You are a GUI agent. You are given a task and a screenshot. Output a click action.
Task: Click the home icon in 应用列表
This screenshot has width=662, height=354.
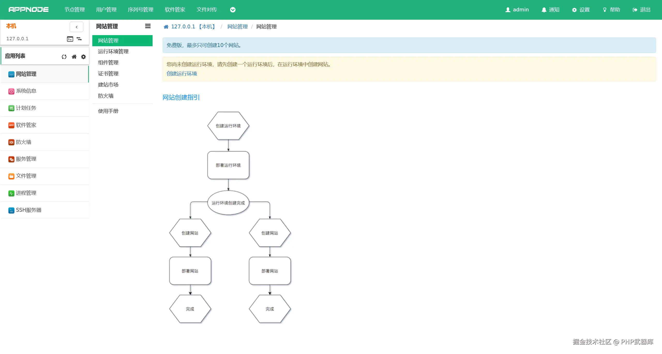click(74, 57)
